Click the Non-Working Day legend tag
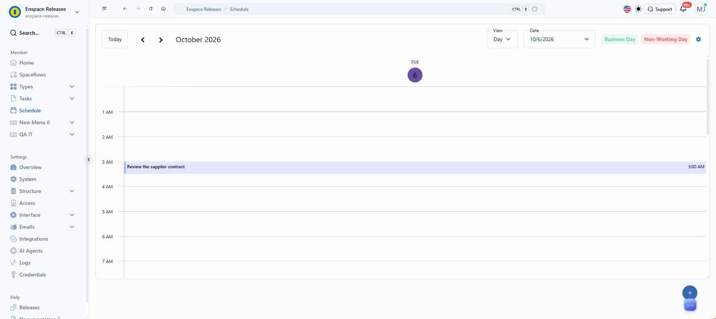Viewport: 716px width, 319px height. [x=665, y=39]
